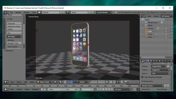Open the Device CPU dropdown

160,74
